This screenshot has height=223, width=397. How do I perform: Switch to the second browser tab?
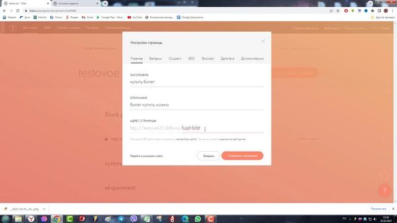pos(76,4)
